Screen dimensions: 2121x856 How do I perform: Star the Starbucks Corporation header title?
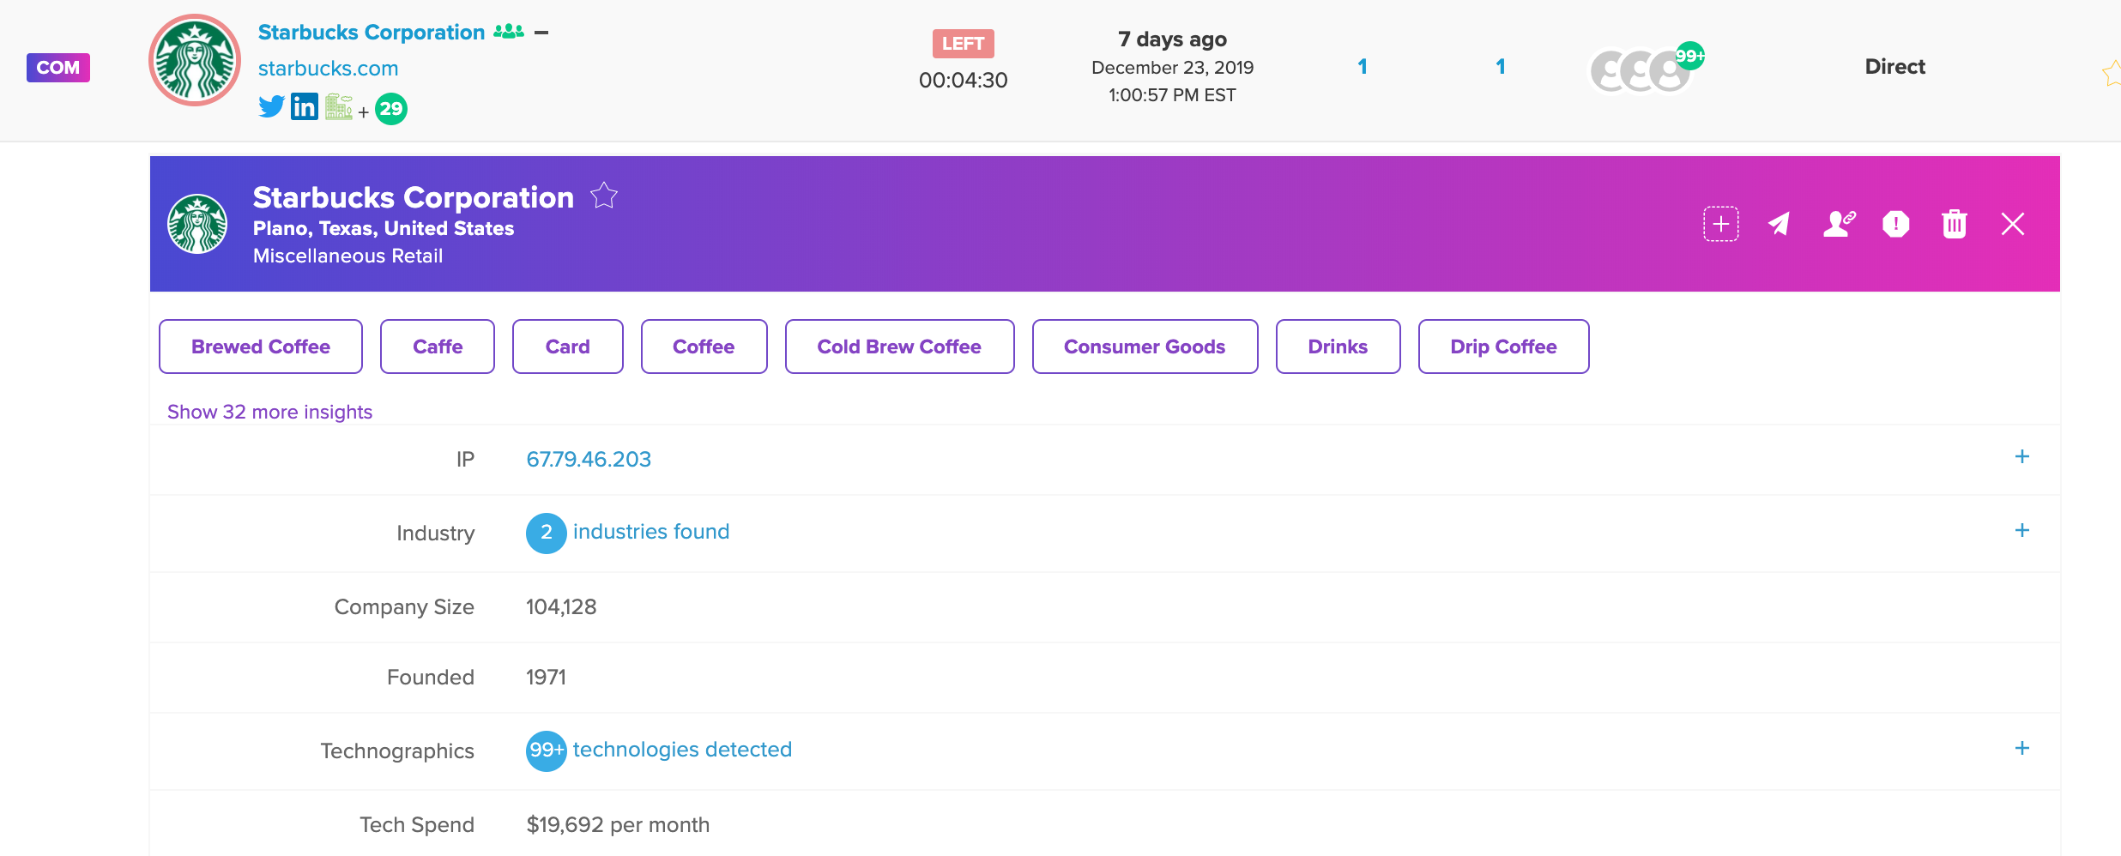click(x=604, y=196)
